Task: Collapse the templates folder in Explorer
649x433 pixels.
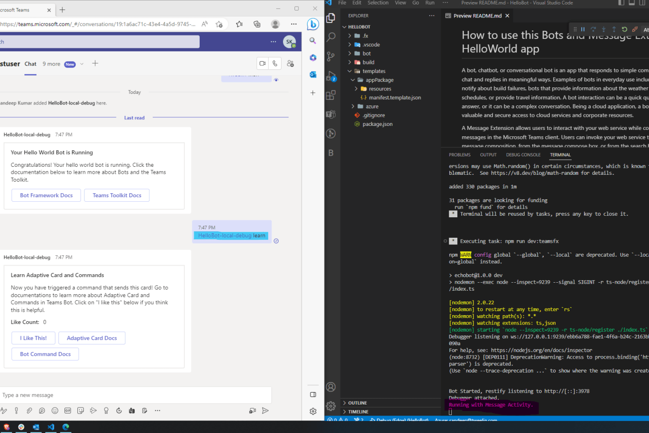Action: [374, 71]
